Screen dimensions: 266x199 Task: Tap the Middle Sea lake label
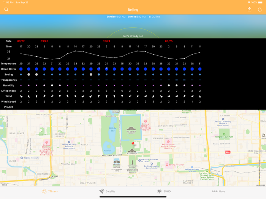[112, 129]
